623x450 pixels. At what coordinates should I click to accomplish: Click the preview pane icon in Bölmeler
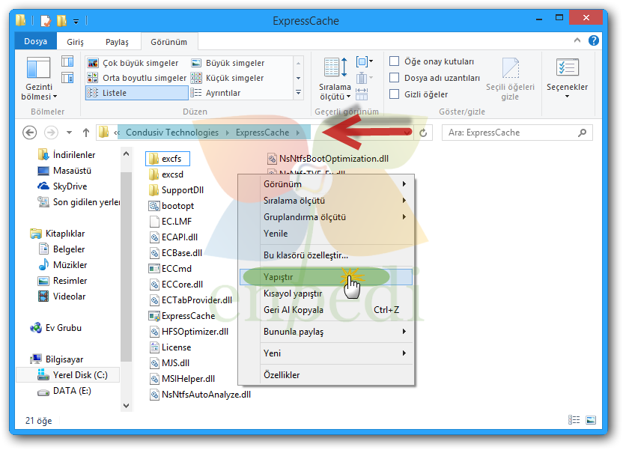coord(67,61)
